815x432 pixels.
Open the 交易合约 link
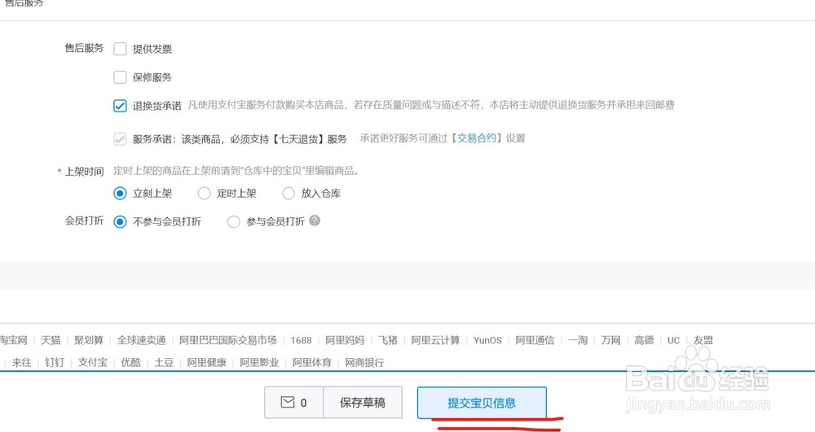(x=477, y=138)
